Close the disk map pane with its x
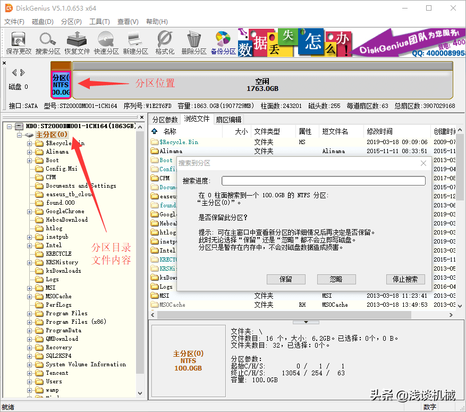 click(x=4, y=63)
